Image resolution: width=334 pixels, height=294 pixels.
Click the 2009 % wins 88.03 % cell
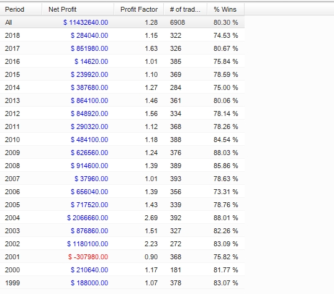pyautogui.click(x=225, y=153)
